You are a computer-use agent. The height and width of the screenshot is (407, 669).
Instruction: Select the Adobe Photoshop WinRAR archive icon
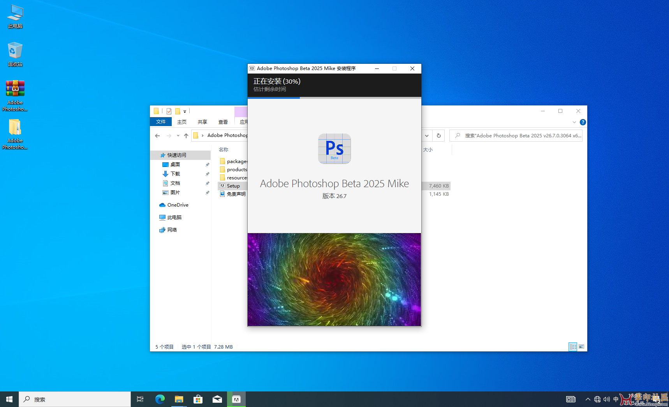coord(15,95)
